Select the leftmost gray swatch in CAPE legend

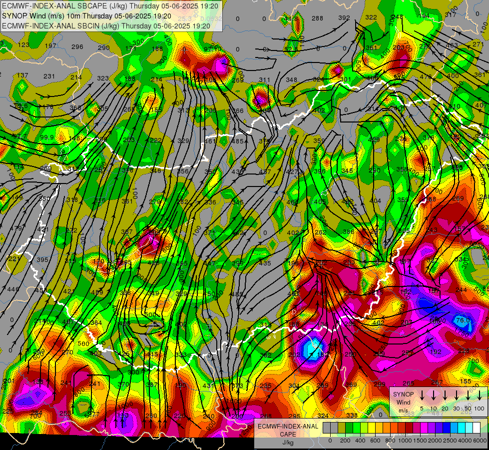point(327,428)
